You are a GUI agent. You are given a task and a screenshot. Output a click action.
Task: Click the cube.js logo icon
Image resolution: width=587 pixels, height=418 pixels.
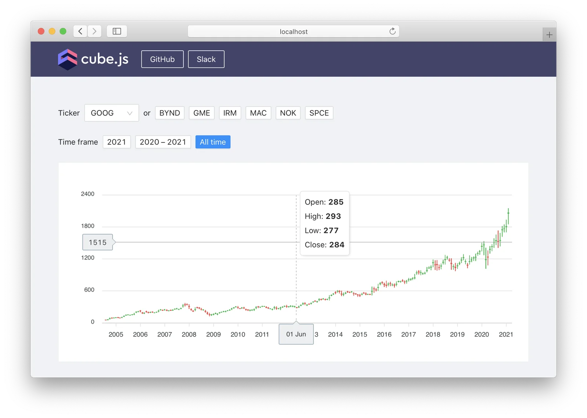68,59
